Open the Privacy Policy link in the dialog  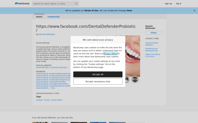(110, 53)
